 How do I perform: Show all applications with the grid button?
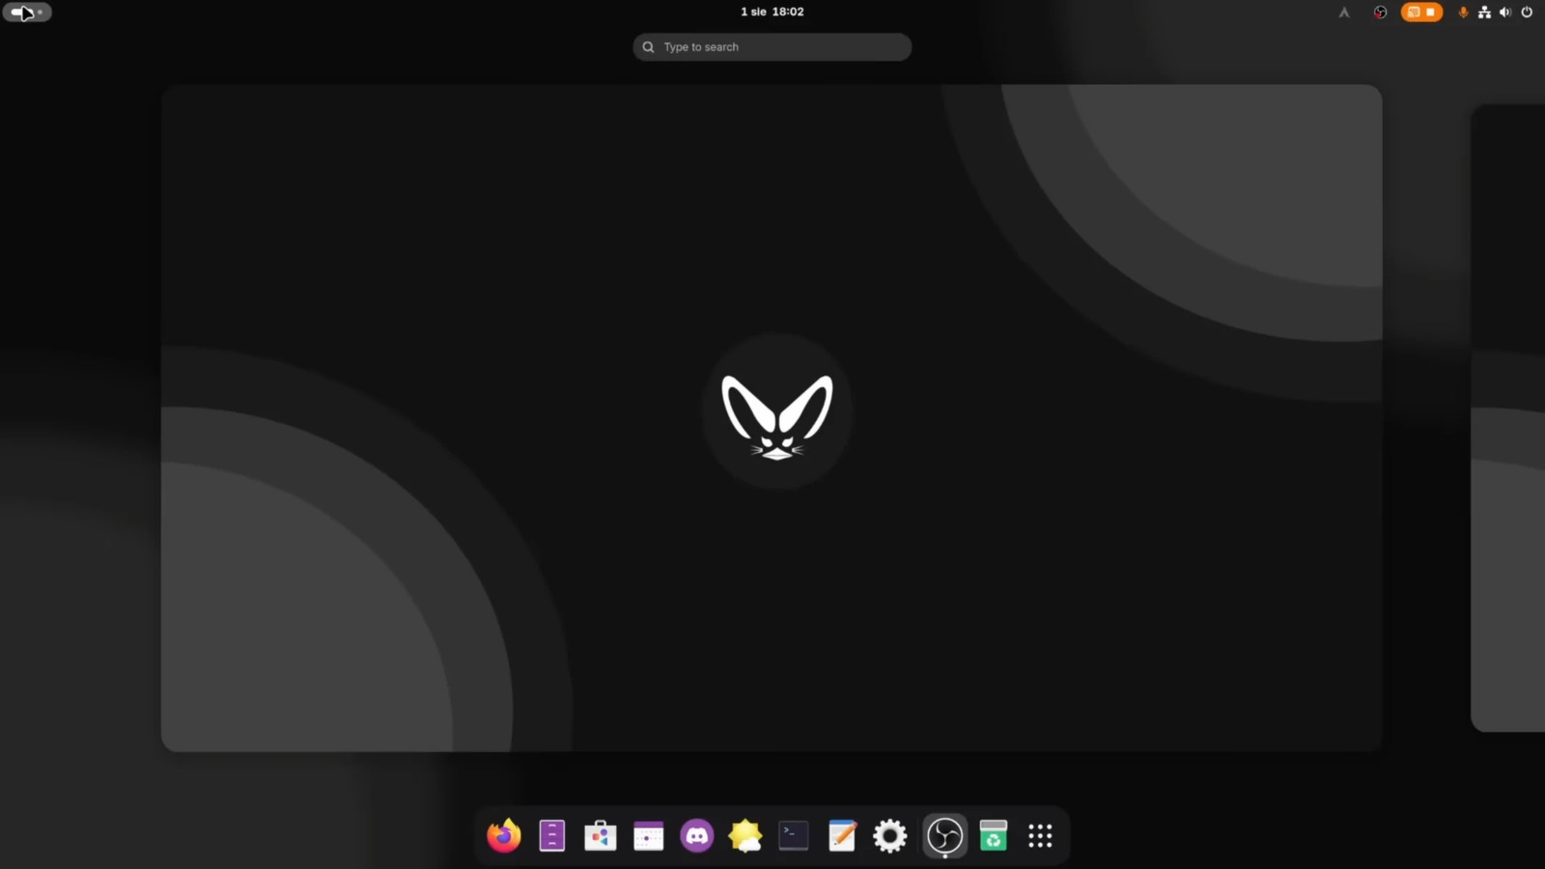pyautogui.click(x=1039, y=836)
